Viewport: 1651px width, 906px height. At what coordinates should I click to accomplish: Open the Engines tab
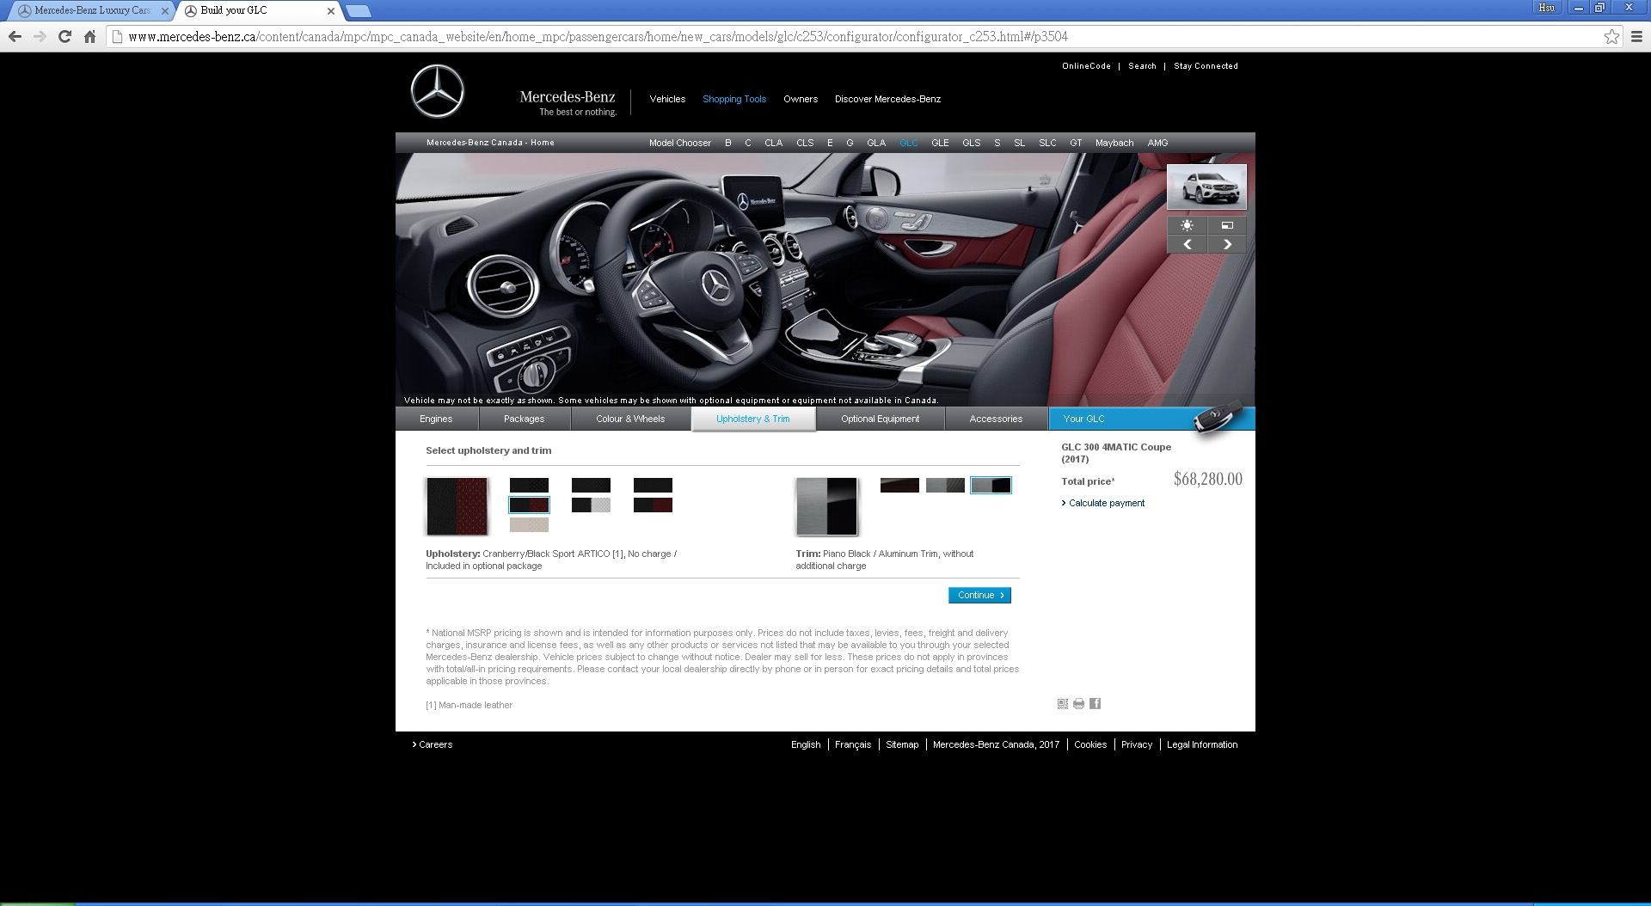coord(436,419)
